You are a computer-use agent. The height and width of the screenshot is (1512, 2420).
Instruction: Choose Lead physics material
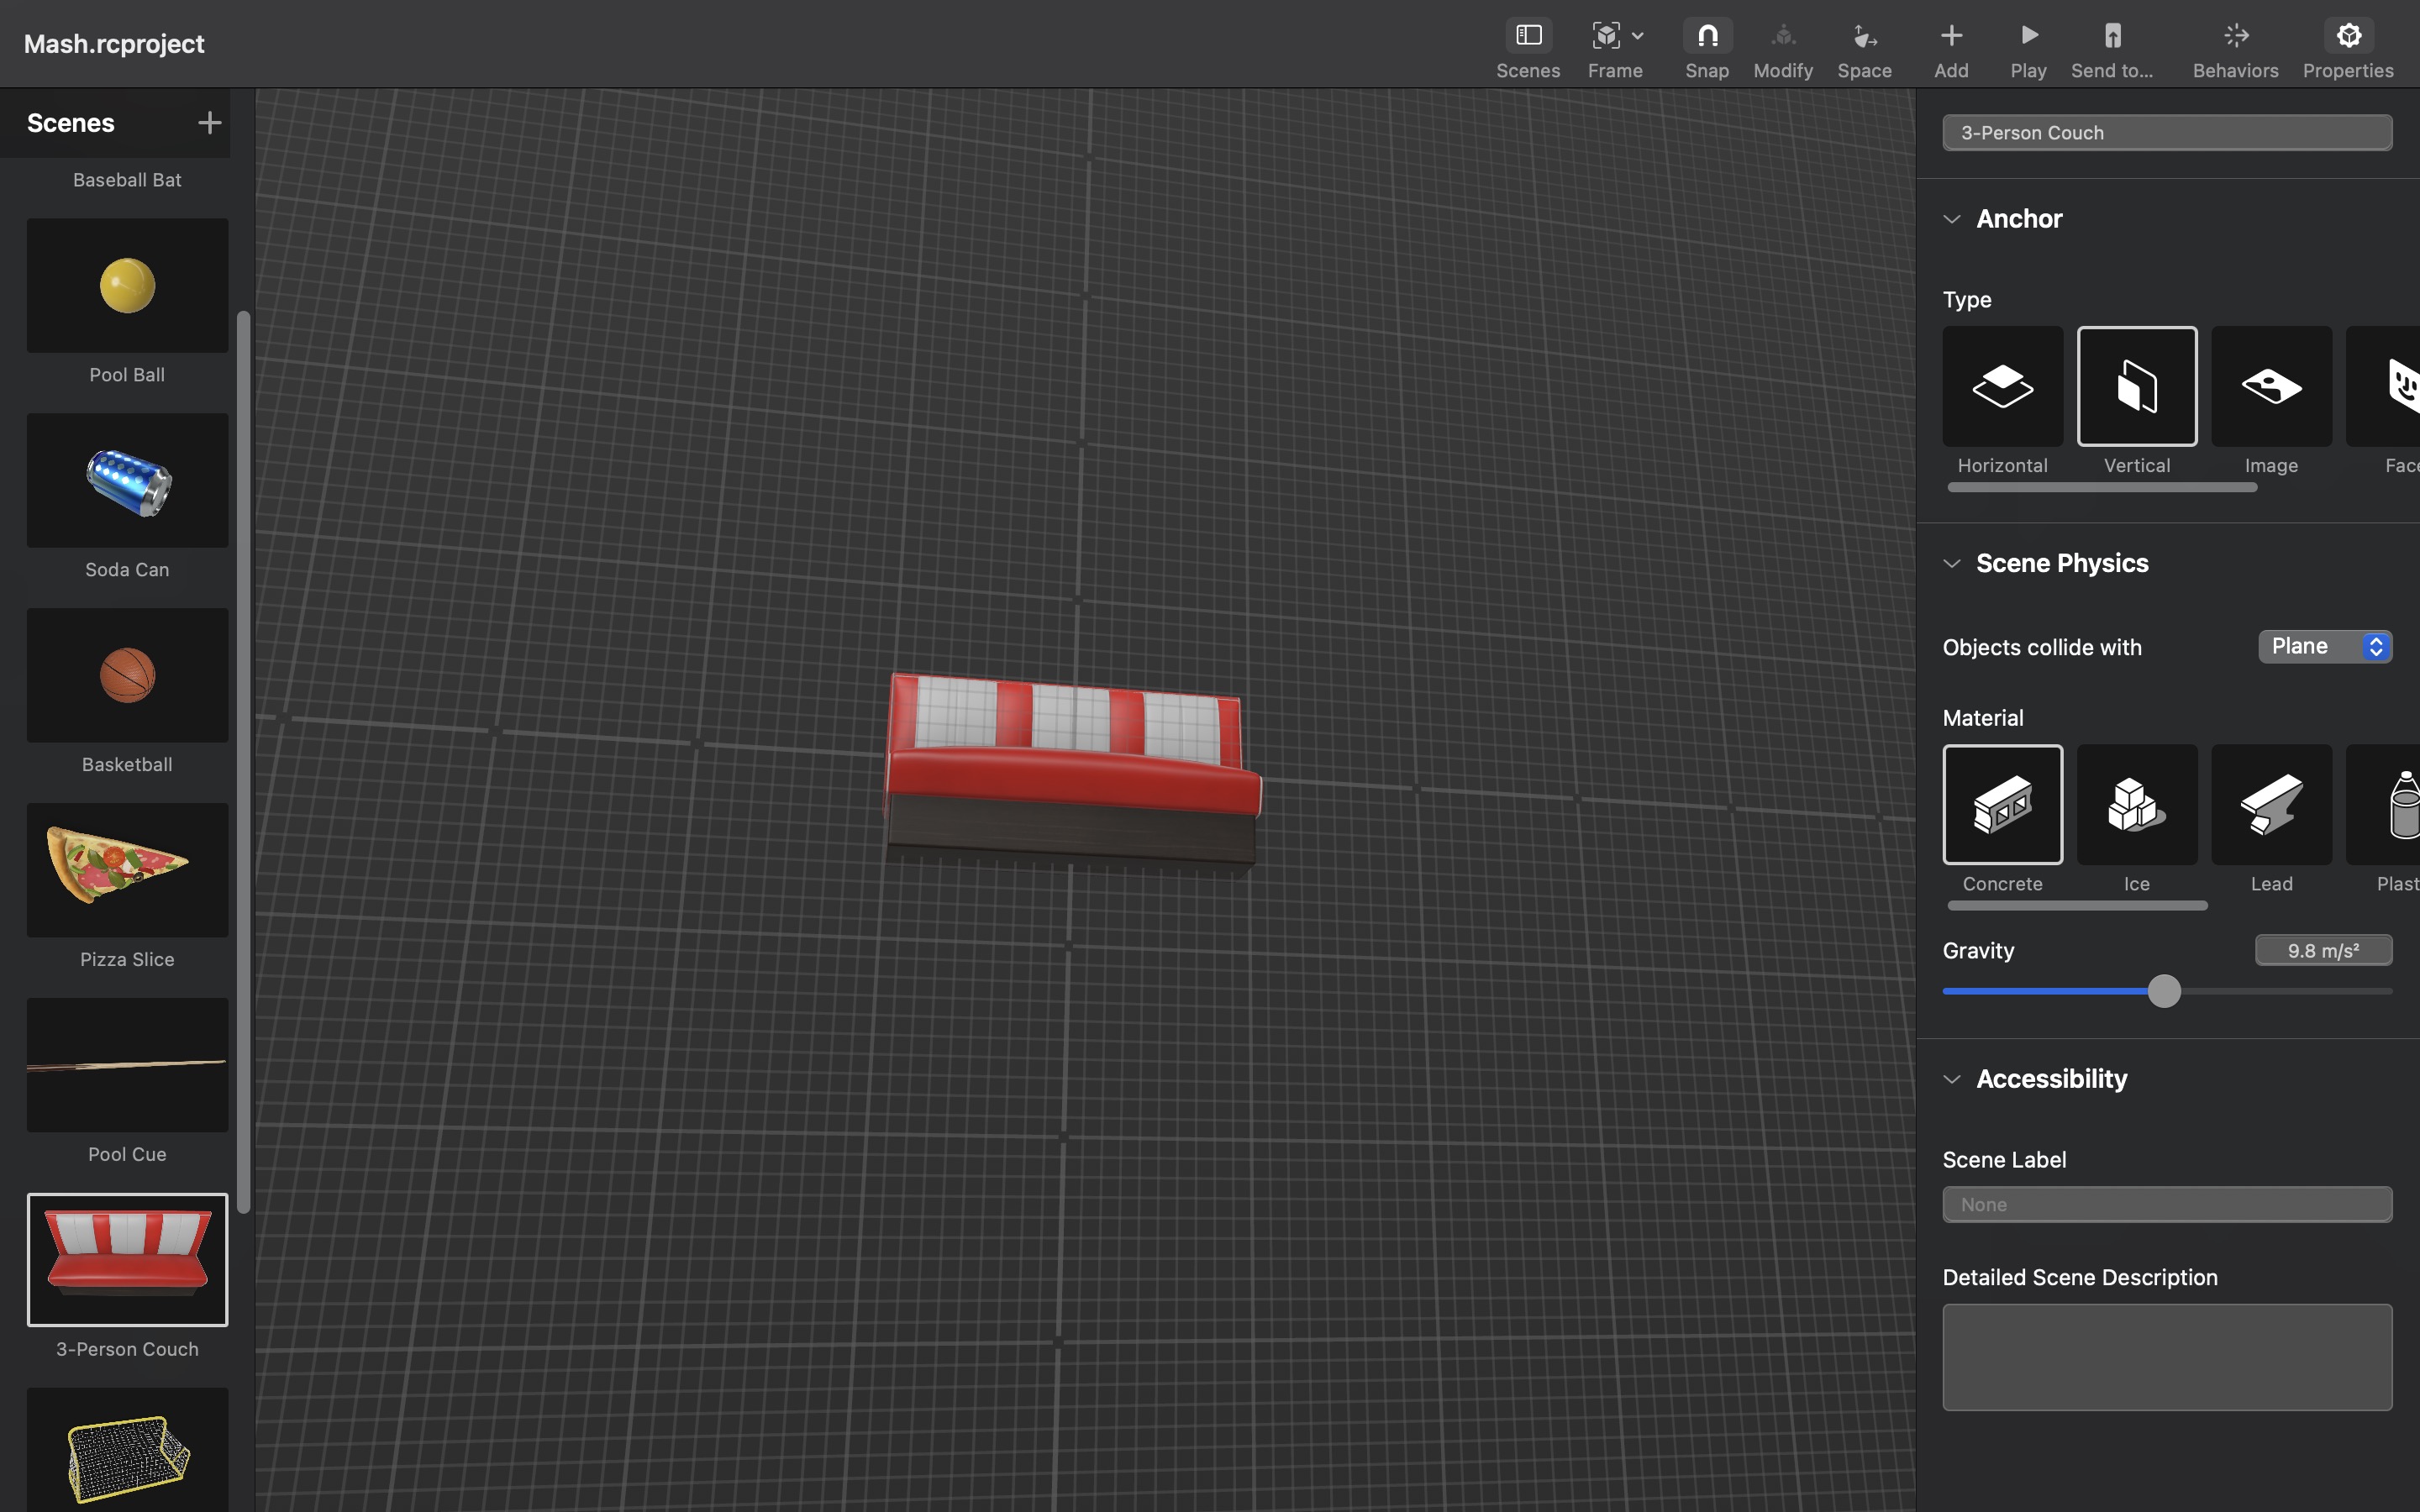pyautogui.click(x=2271, y=805)
